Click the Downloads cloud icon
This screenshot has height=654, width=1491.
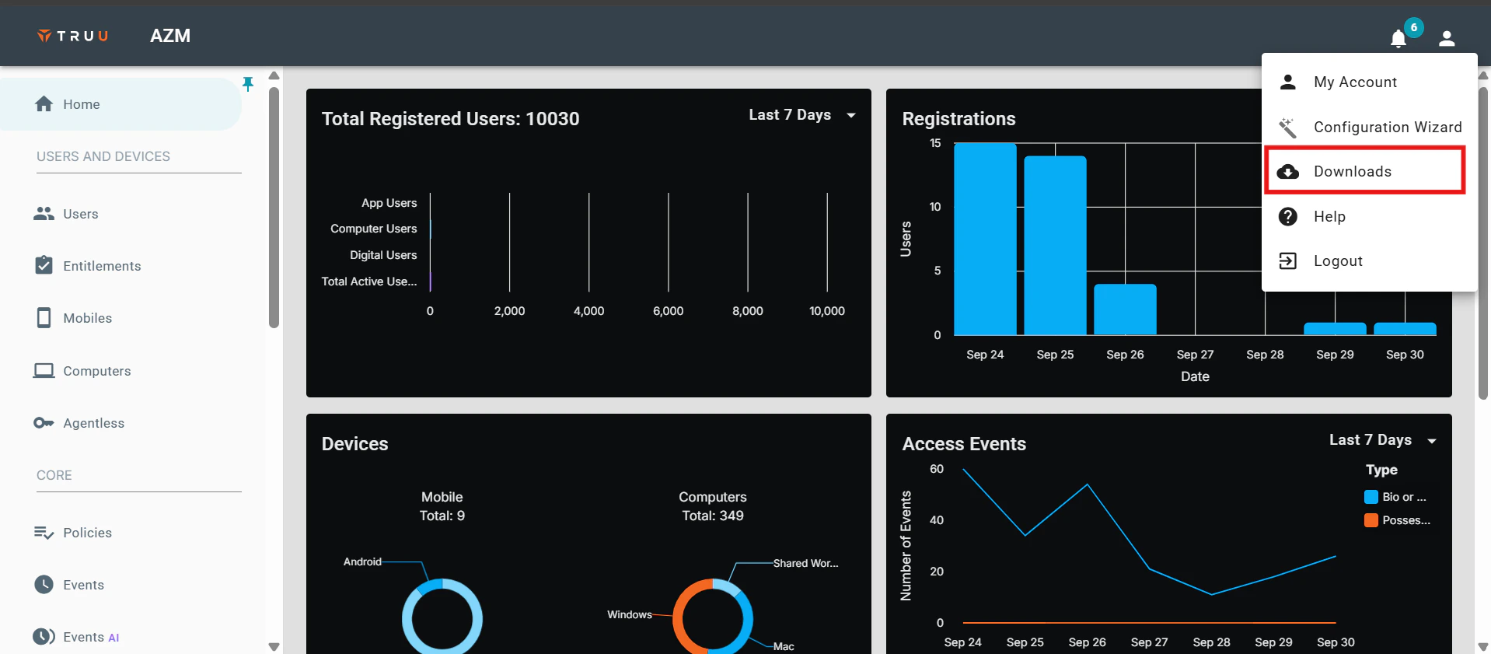click(1288, 171)
